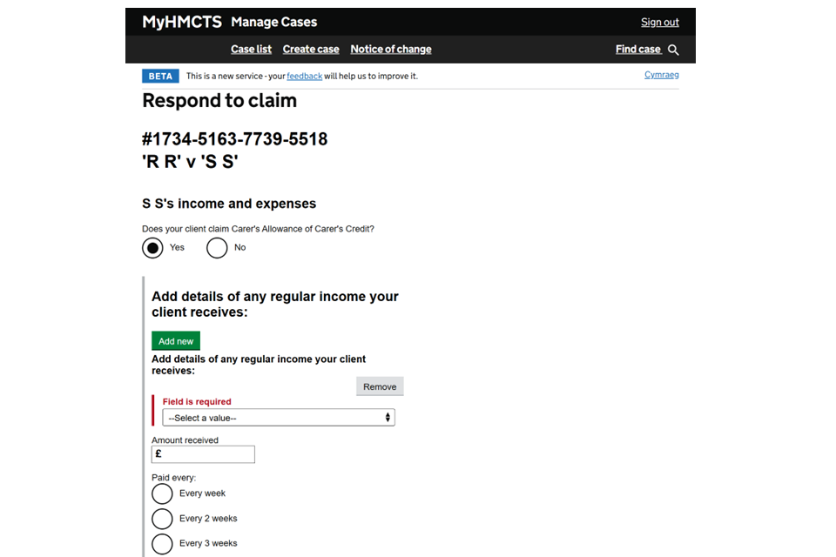Open the Case list menu item
This screenshot has height=557, width=836.
coord(251,50)
